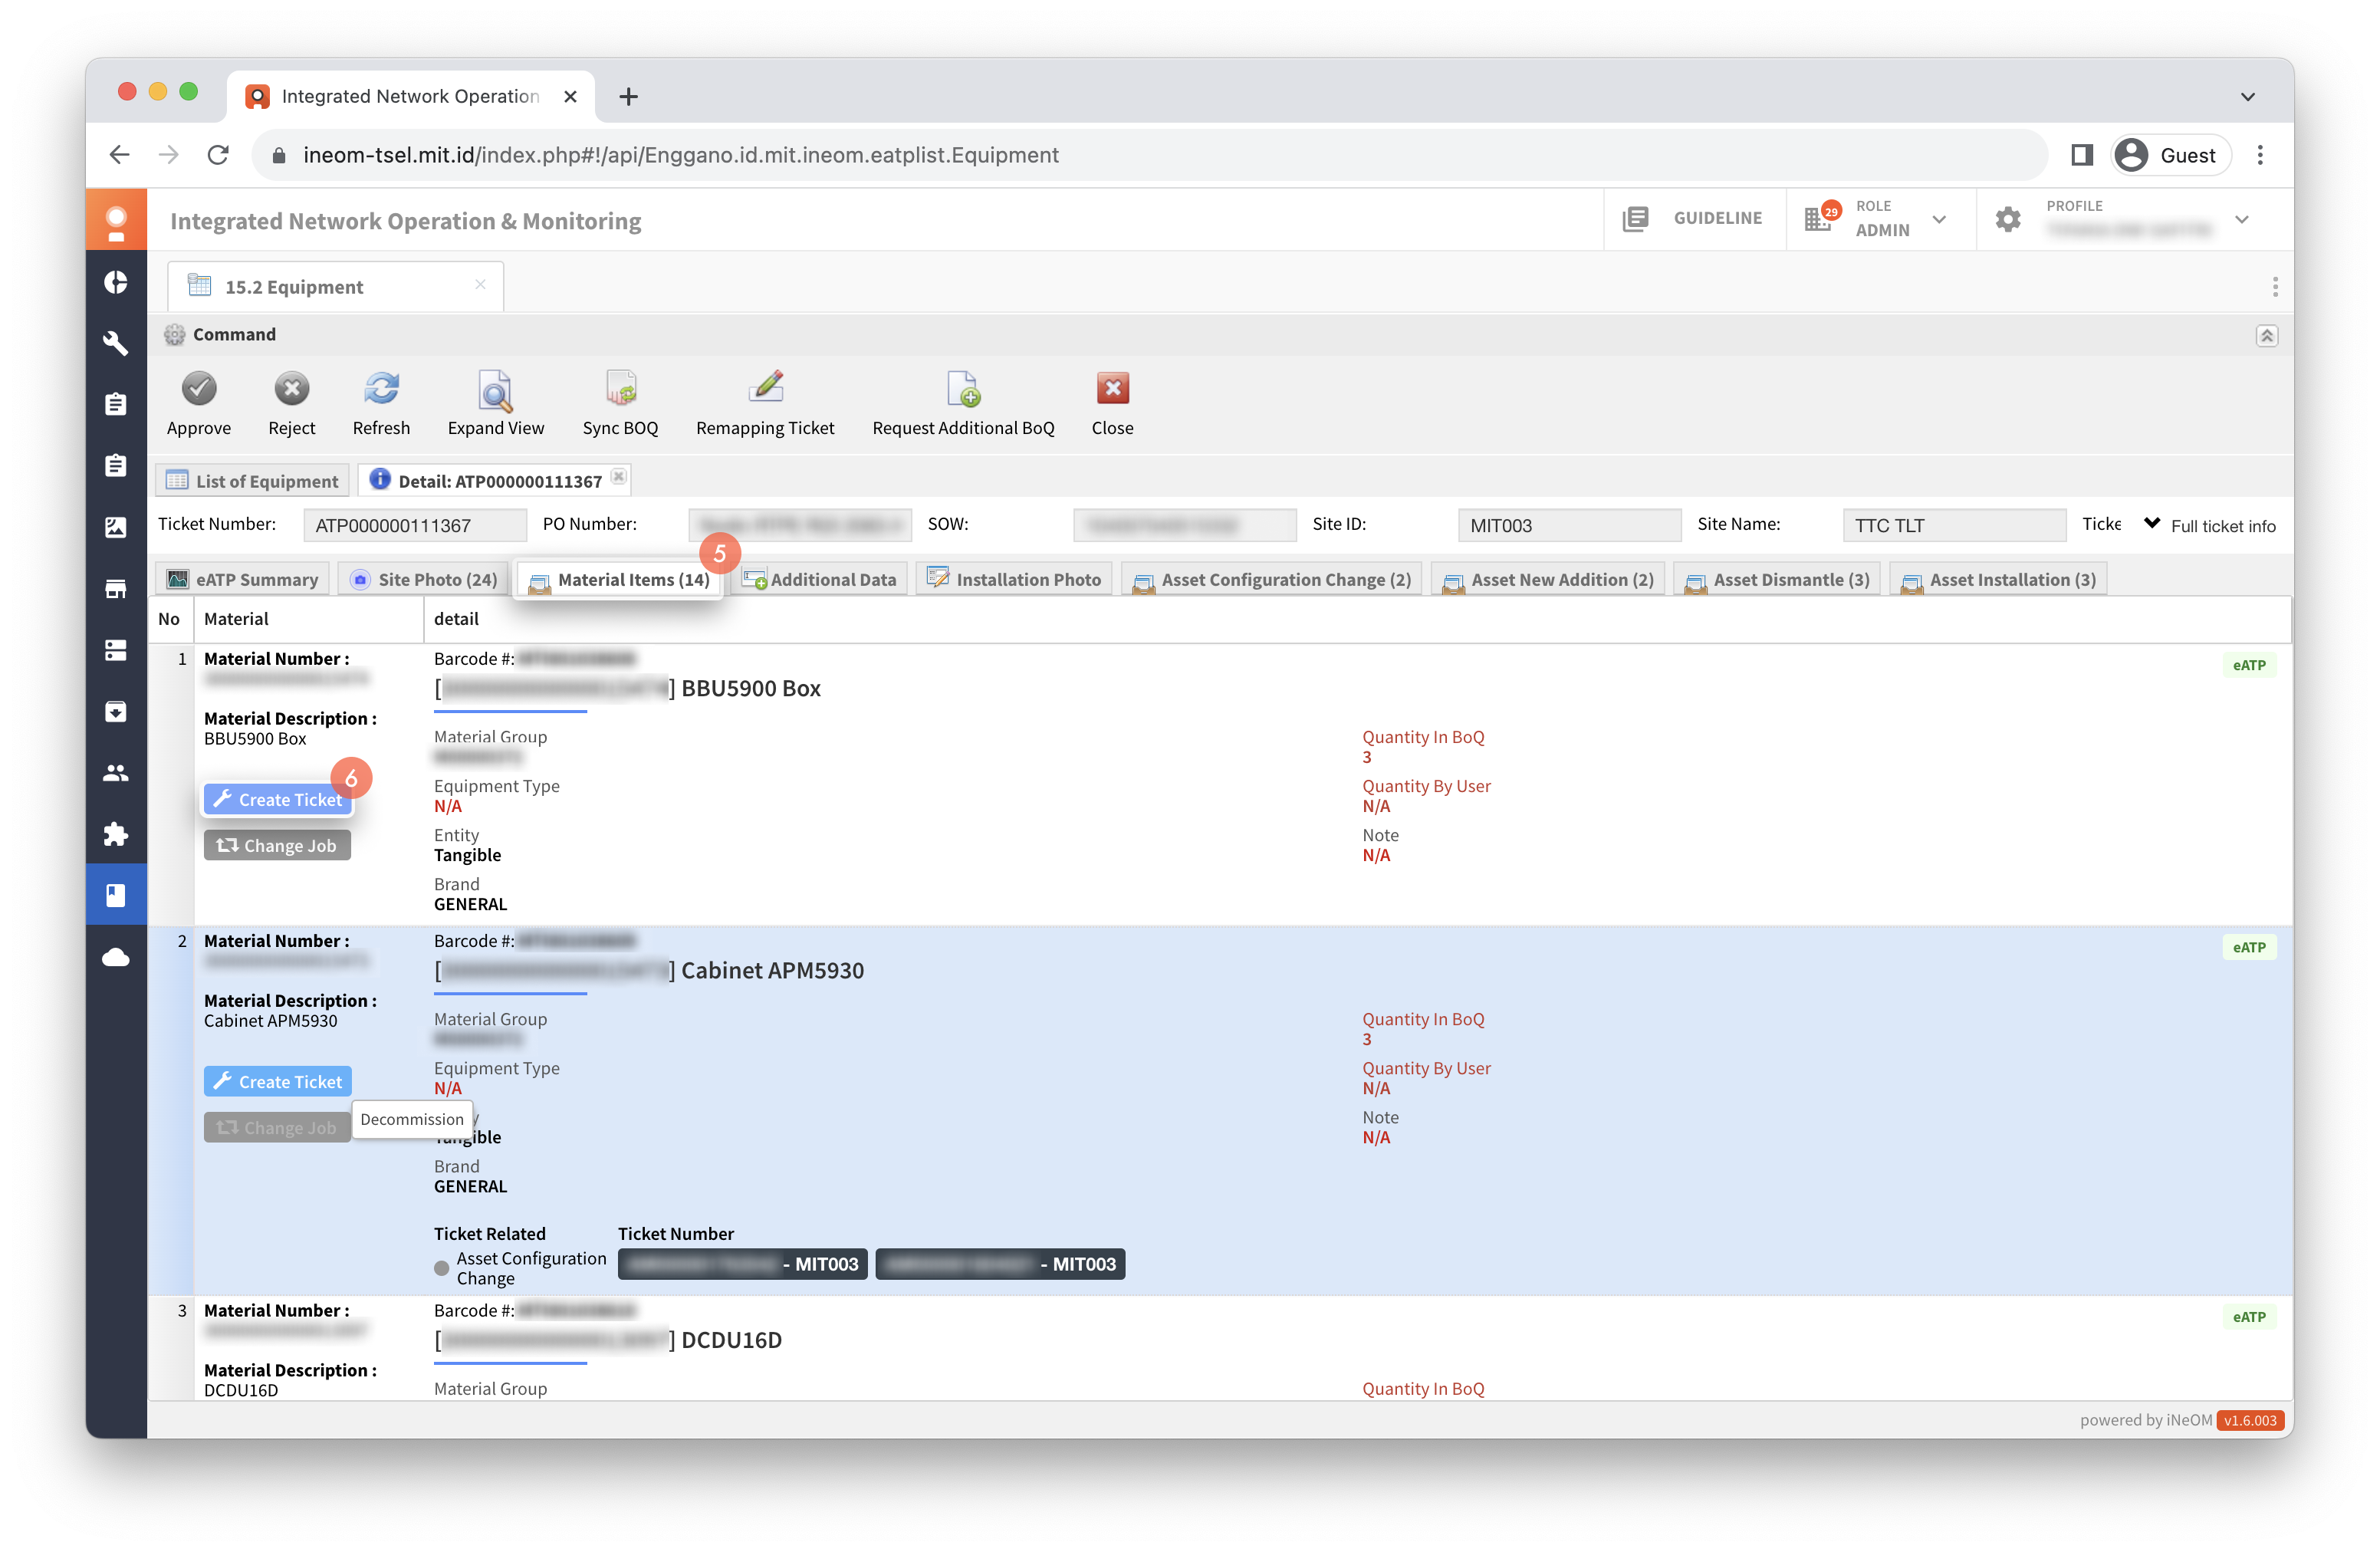
Task: Click the eATP badge on Cabinet APM5930 row
Action: click(x=2249, y=947)
